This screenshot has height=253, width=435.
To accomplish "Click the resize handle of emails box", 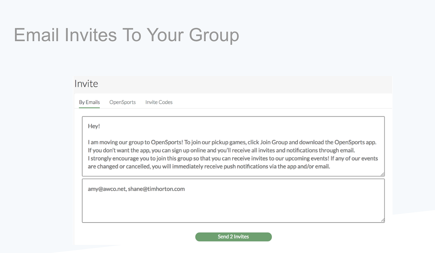I will [x=382, y=220].
